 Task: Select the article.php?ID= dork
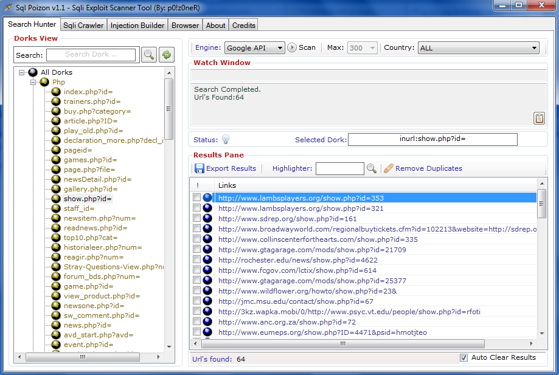tap(91, 121)
